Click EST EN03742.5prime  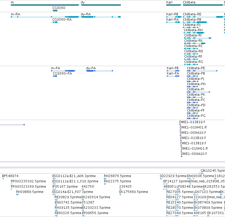pos(68,202)
